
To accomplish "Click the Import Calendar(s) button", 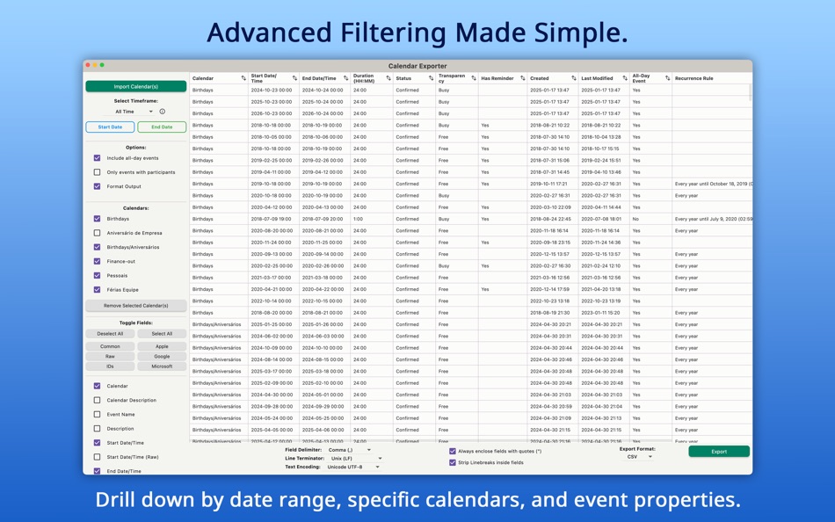I will click(135, 86).
